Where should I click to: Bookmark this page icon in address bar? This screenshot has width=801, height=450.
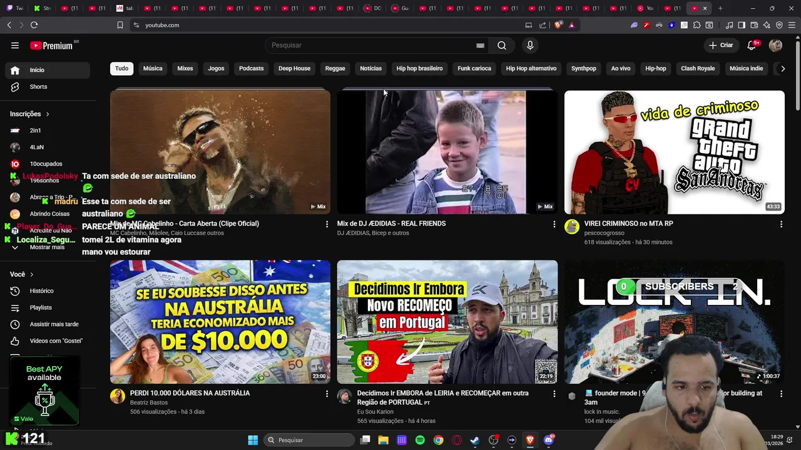click(x=120, y=25)
